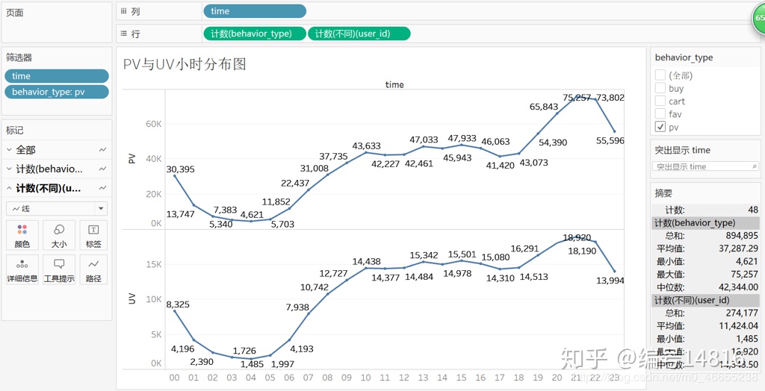Screen dimensions: 765x391
Task: Click PV data label 4,621
Action: 253,214
